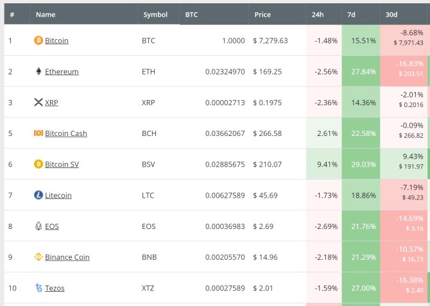Sort by the 30d change header
The width and height of the screenshot is (430, 306).
391,14
